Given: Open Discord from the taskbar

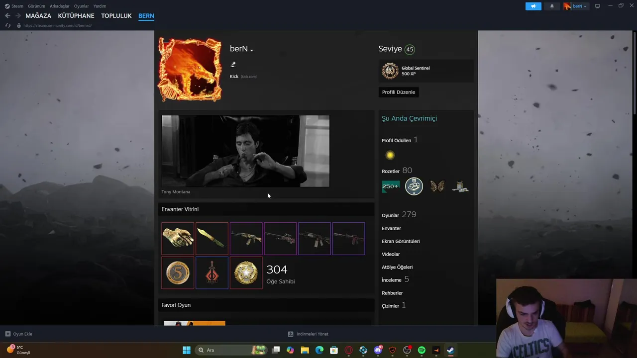Looking at the screenshot, I should point(378,350).
